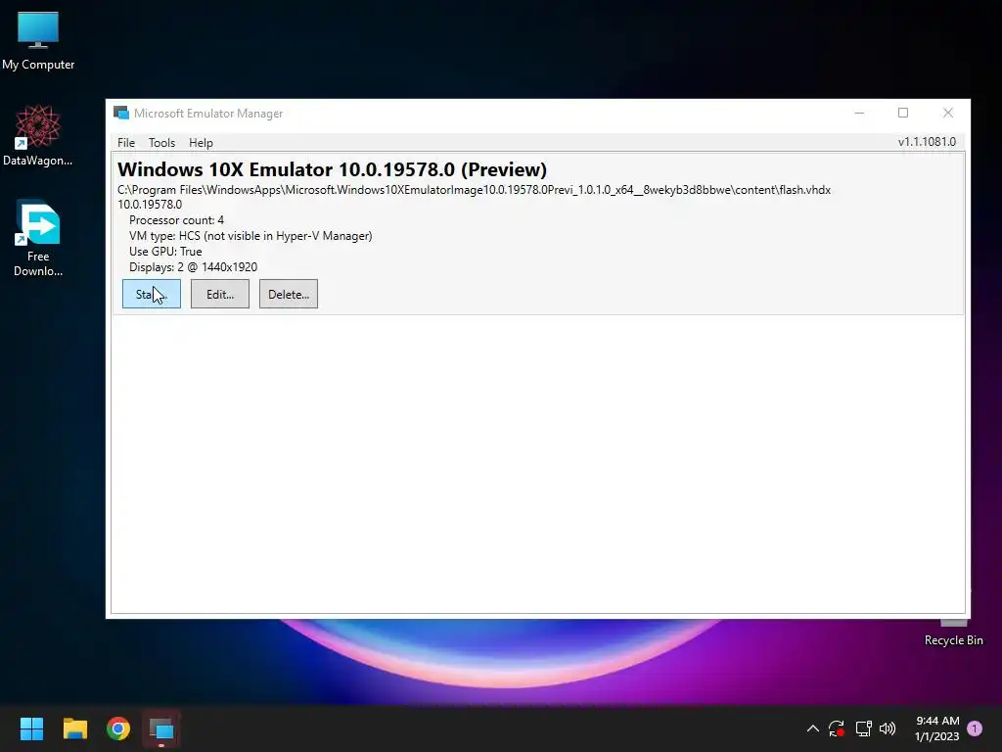Click the 'Processor count: 4' text
Viewport: 1002px width, 752px height.
pos(176,220)
